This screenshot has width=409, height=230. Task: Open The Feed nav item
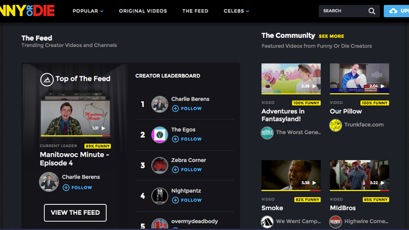point(195,11)
